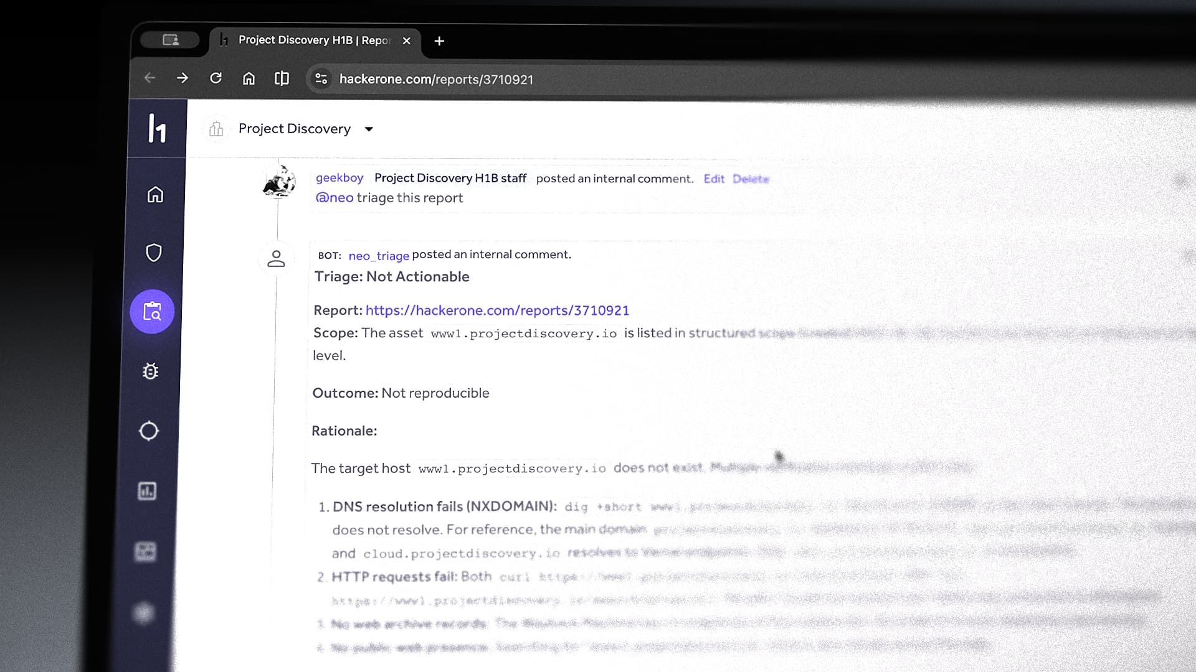This screenshot has width=1196, height=672.
Task: Open site information icon in address bar
Action: click(321, 78)
